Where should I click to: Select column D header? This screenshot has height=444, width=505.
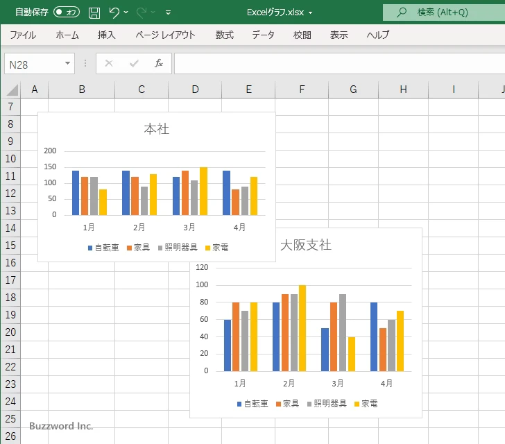click(195, 89)
